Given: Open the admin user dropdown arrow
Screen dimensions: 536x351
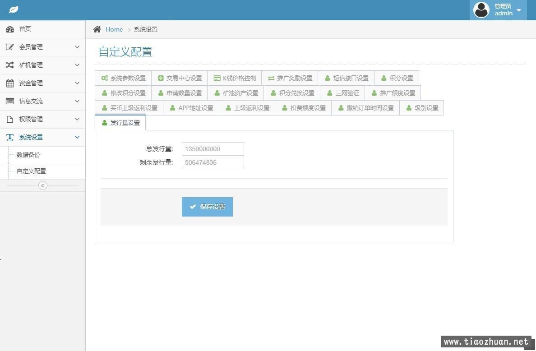Looking at the screenshot, I should point(518,10).
